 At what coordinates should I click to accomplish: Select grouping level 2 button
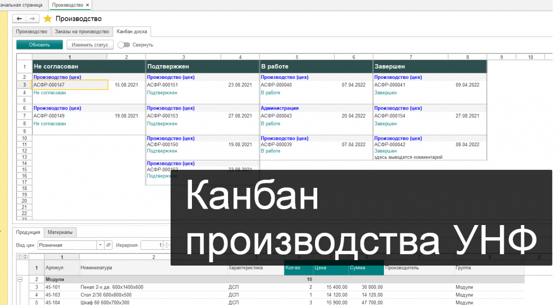click(x=25, y=257)
